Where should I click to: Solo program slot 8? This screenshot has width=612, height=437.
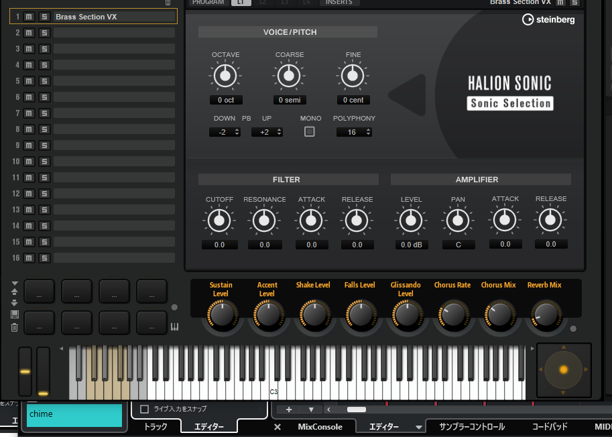tap(44, 129)
